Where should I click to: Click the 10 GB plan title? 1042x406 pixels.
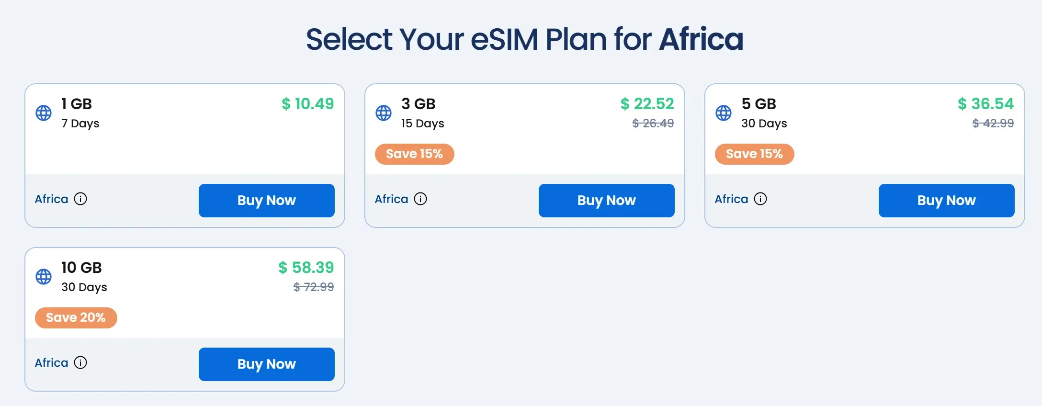click(x=81, y=268)
